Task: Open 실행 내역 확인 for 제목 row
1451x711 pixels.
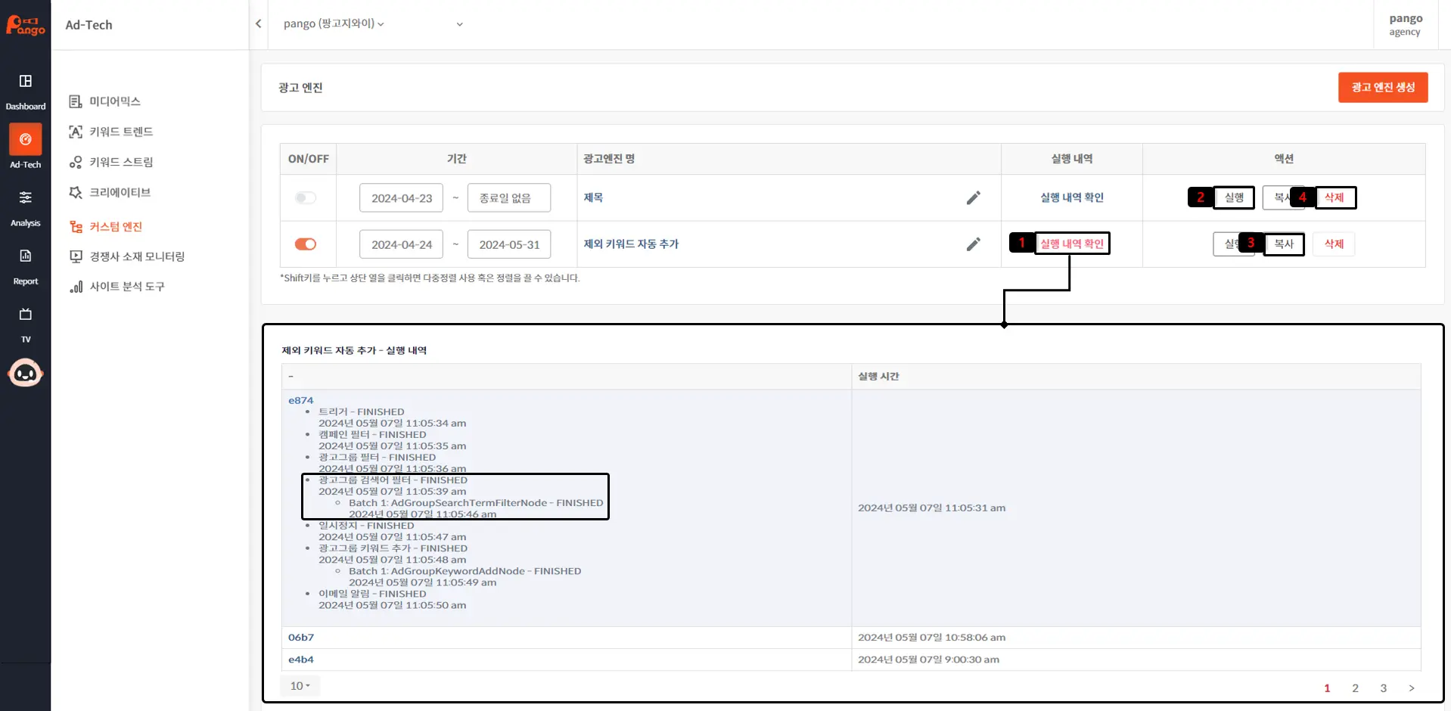Action: 1071,197
